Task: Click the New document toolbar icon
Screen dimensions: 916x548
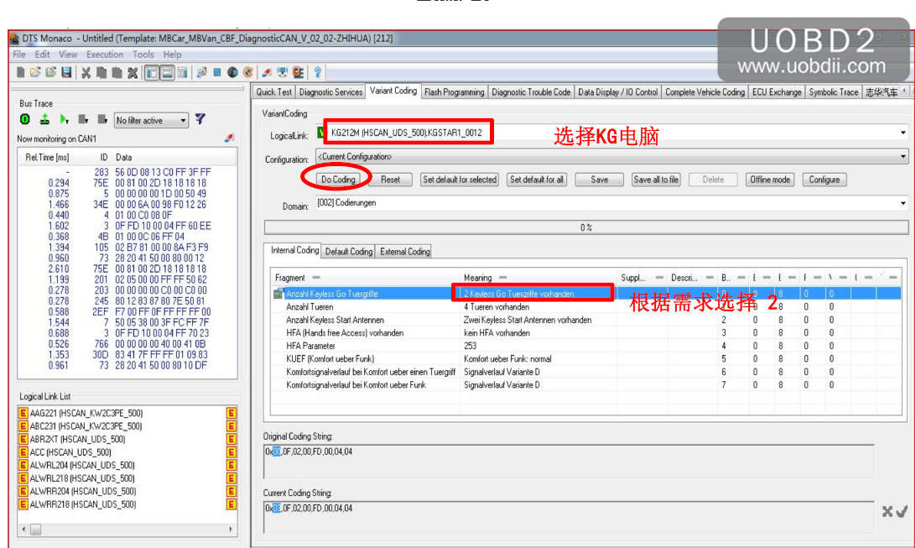Action: pyautogui.click(x=20, y=72)
